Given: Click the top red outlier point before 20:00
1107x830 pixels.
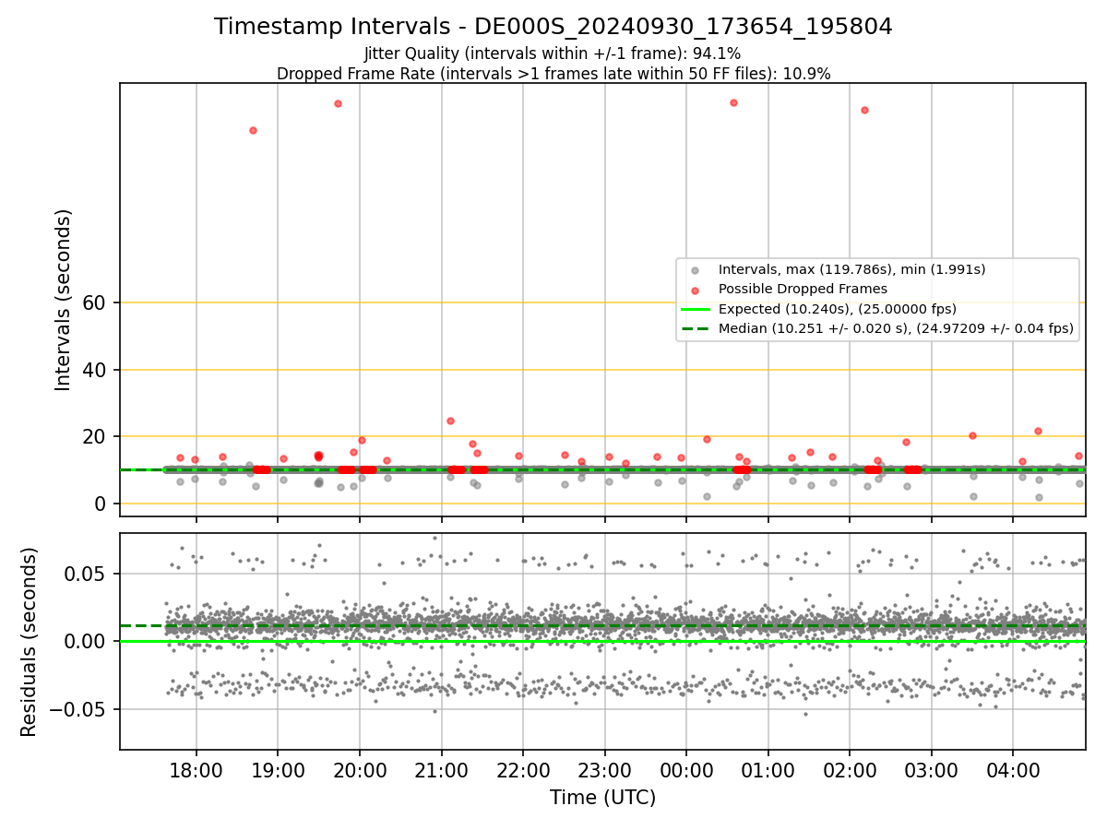Looking at the screenshot, I should click(x=338, y=103).
